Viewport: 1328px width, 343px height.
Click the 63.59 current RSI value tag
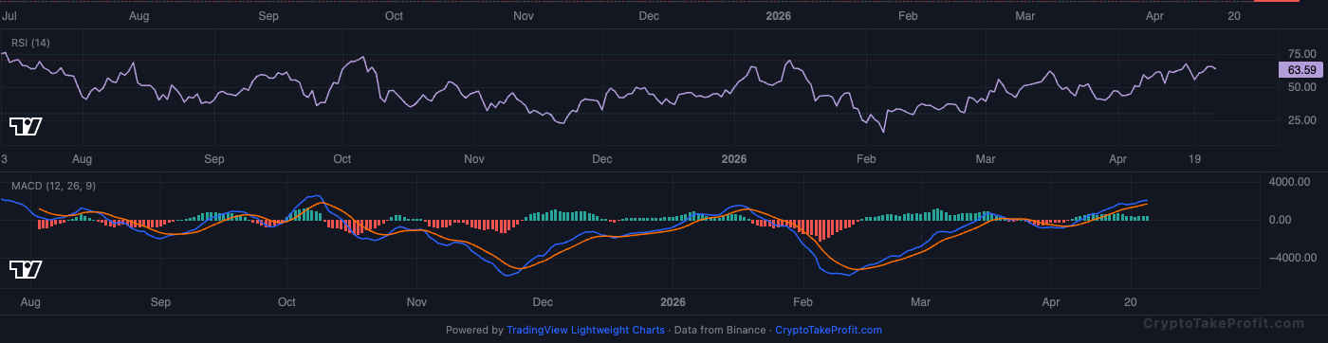pos(1301,70)
